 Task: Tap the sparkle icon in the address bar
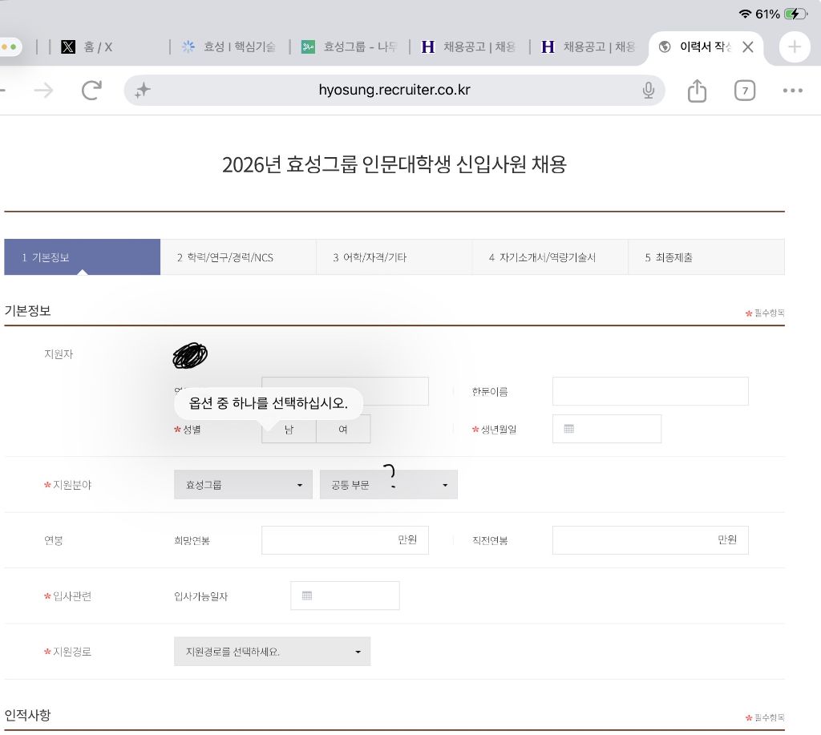(x=143, y=91)
